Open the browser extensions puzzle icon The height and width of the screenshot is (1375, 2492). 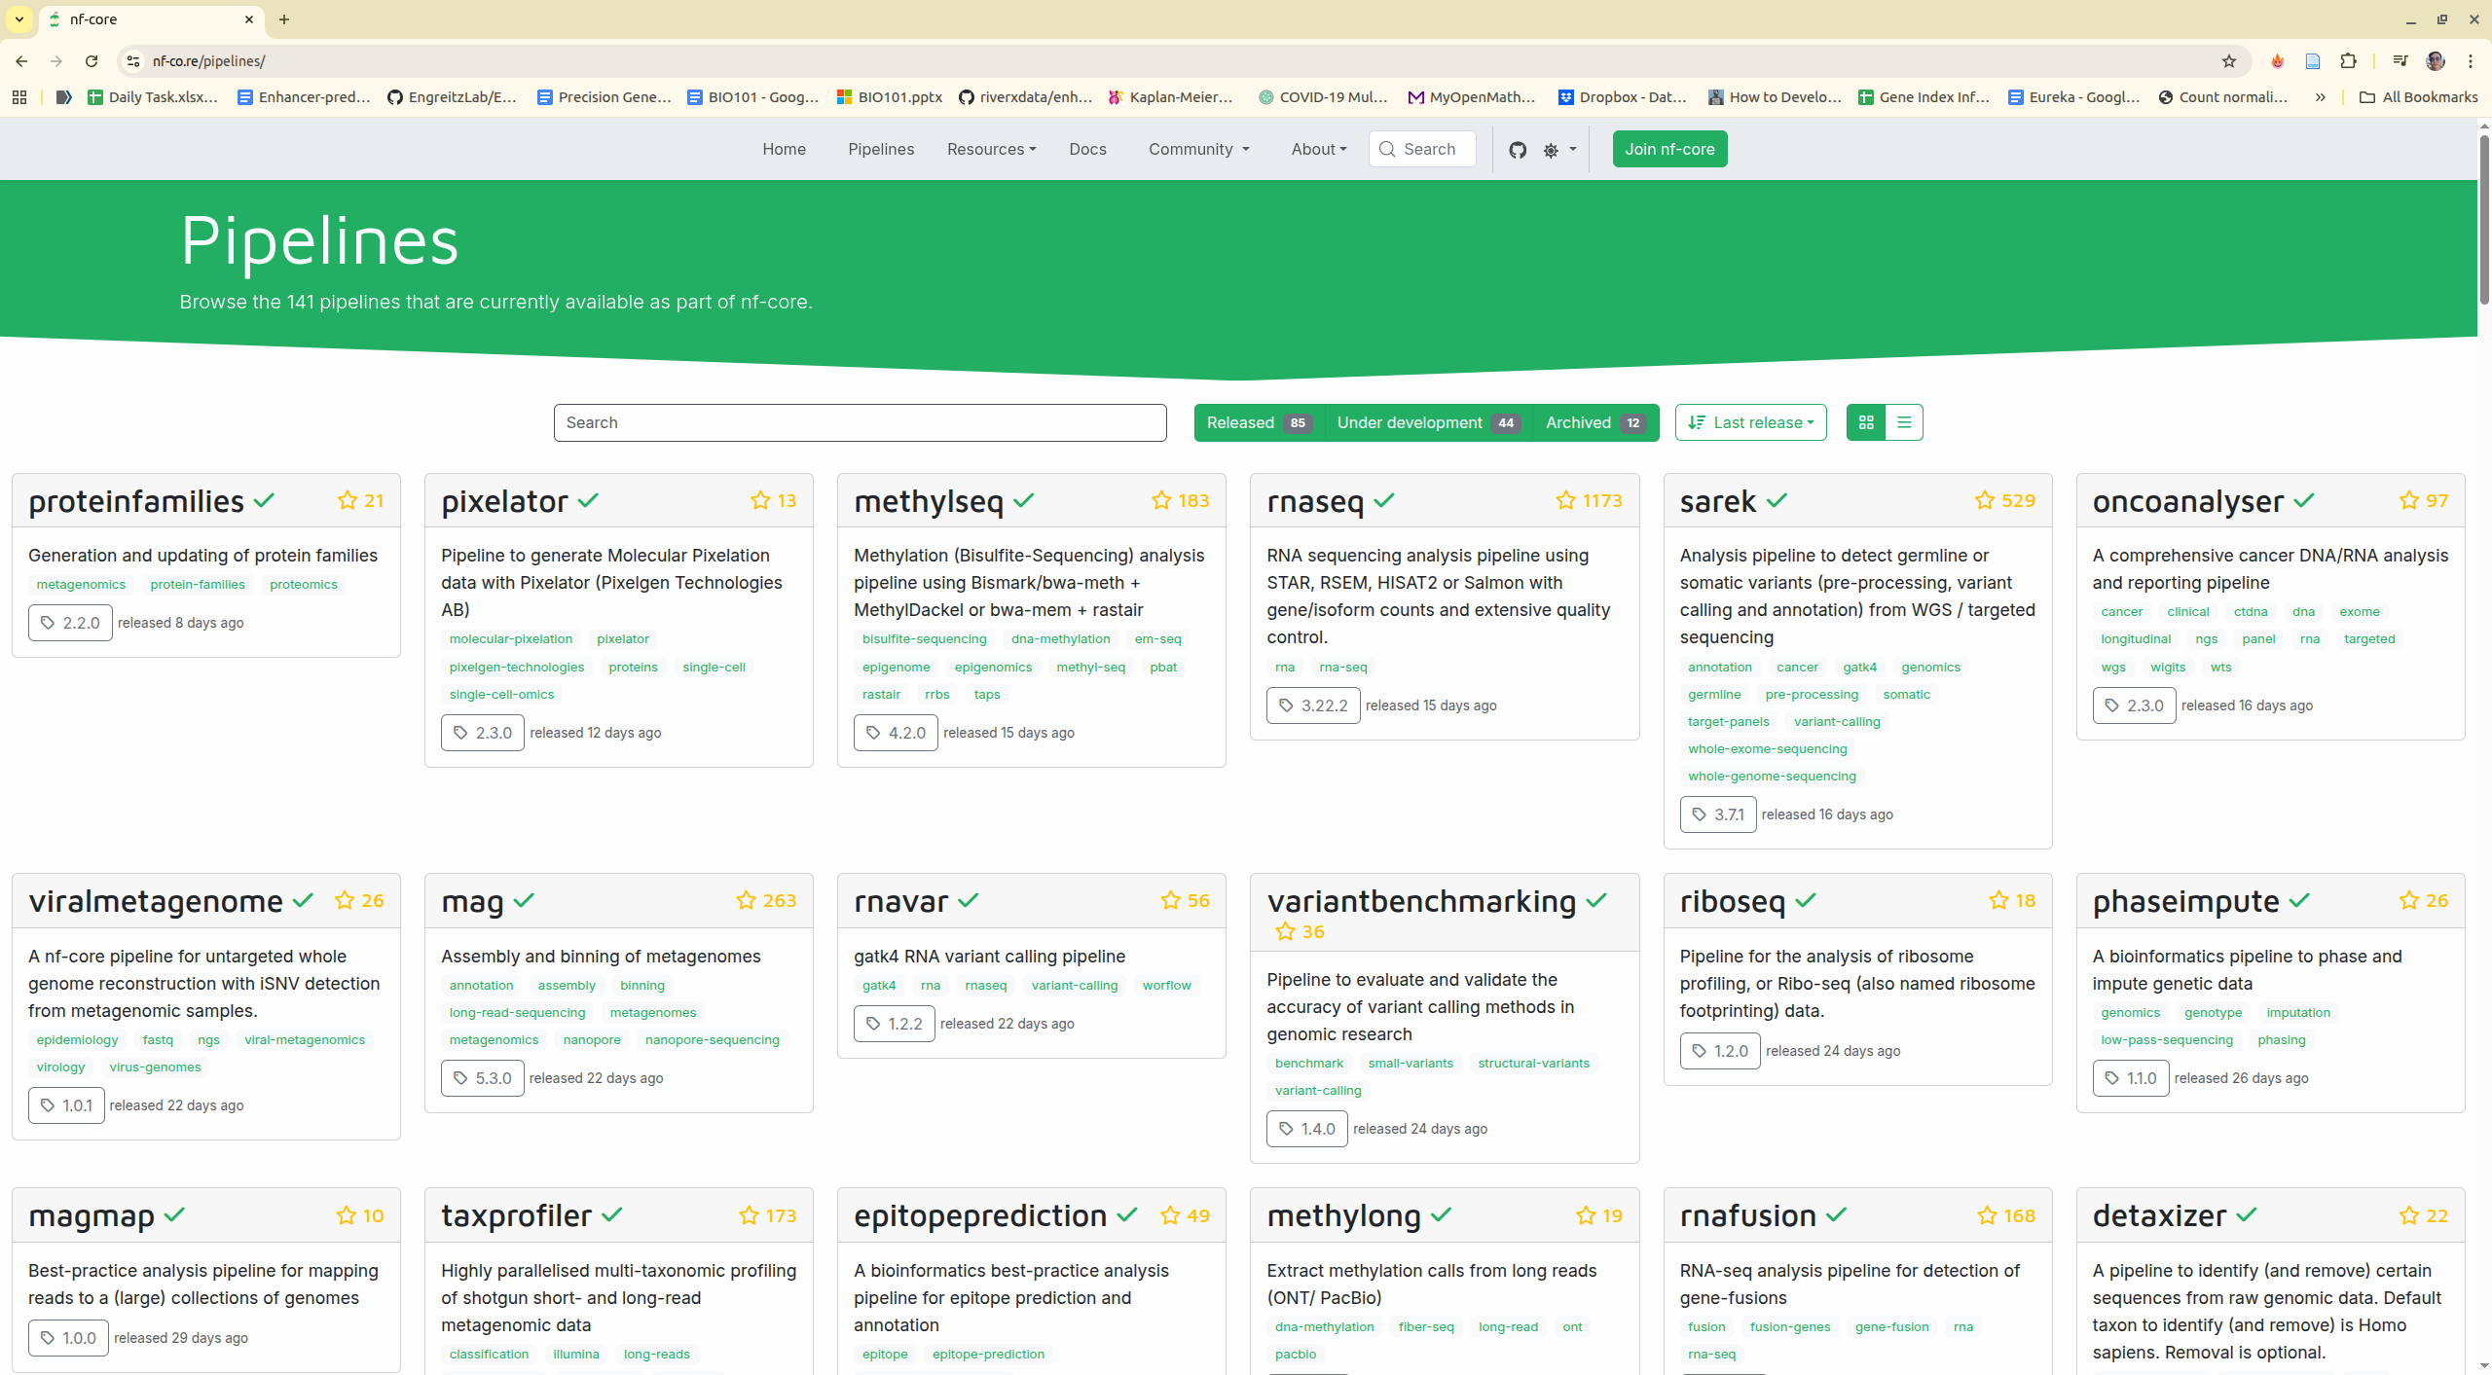coord(2349,61)
